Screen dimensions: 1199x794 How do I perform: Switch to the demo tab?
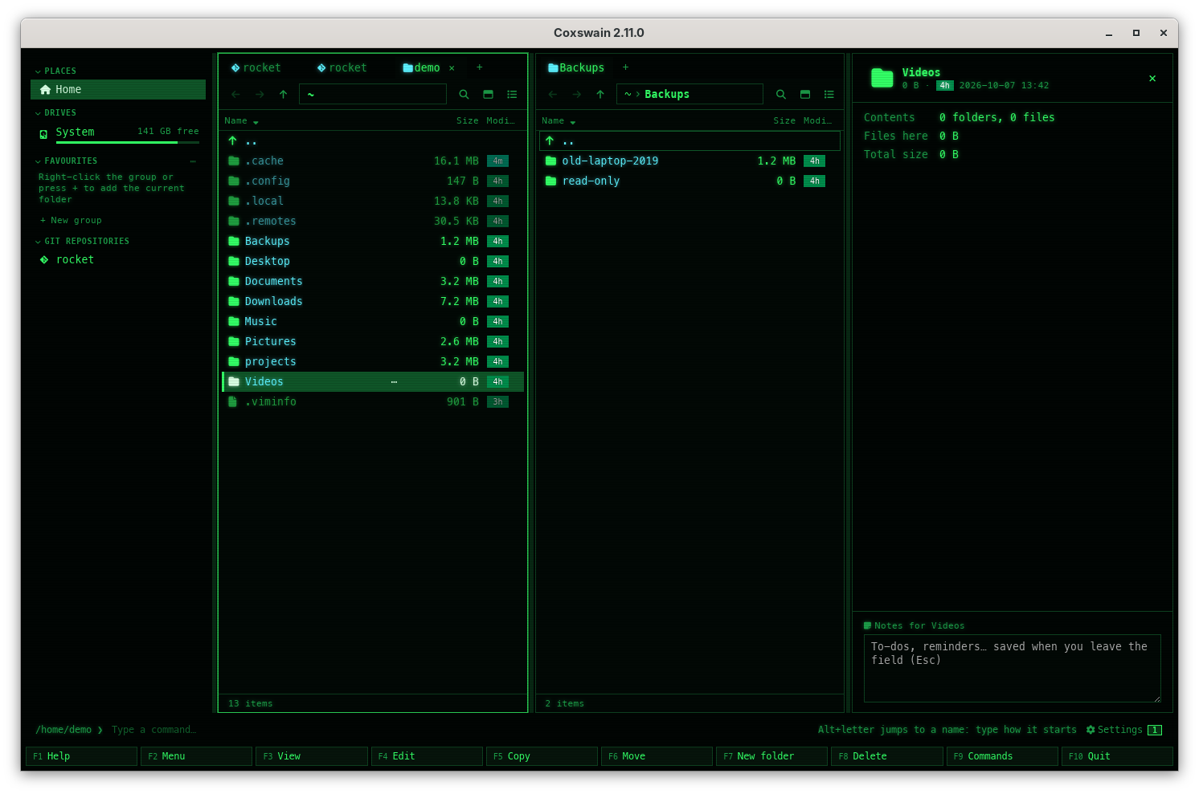421,68
